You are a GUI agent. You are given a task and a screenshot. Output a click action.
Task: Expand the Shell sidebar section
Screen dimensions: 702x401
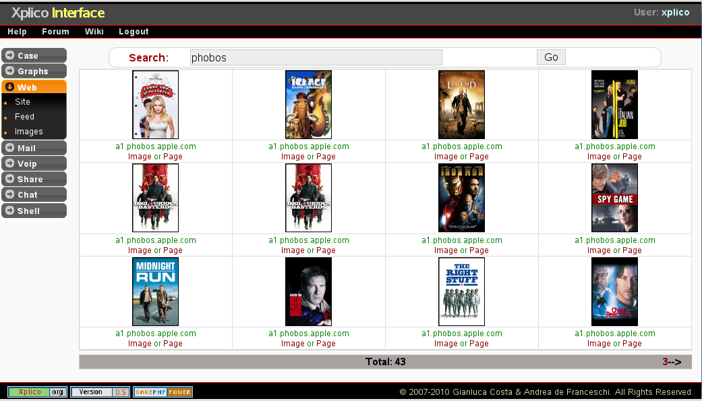click(x=34, y=211)
